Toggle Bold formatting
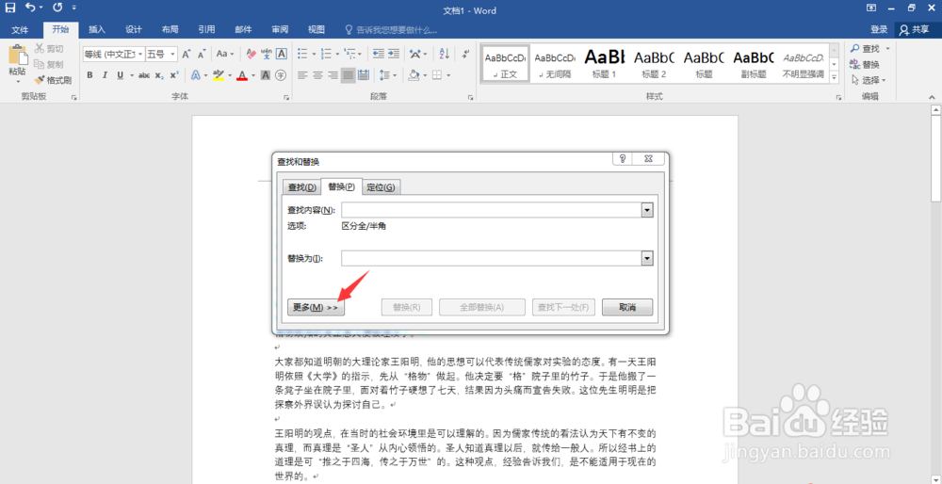Image resolution: width=942 pixels, height=484 pixels. tap(89, 75)
